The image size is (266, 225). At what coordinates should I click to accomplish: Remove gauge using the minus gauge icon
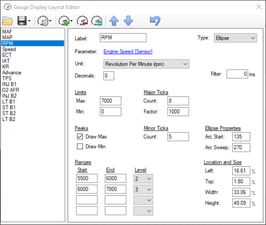[x=82, y=21]
